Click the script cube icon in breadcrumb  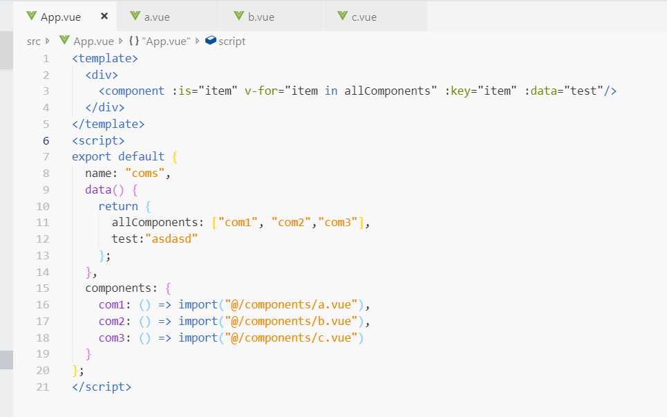pos(211,40)
